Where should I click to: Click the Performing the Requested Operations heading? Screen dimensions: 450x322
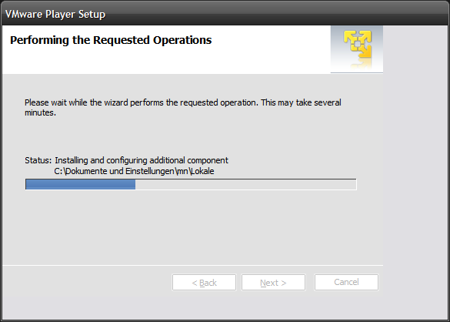pos(111,40)
